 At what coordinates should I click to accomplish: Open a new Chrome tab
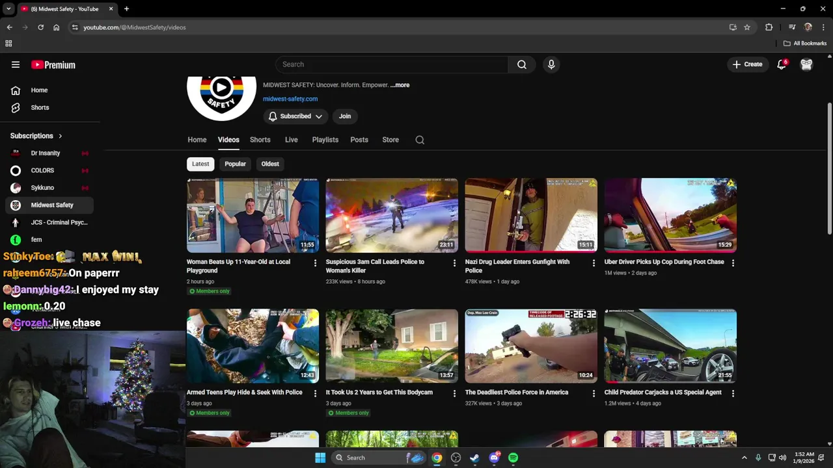click(126, 9)
